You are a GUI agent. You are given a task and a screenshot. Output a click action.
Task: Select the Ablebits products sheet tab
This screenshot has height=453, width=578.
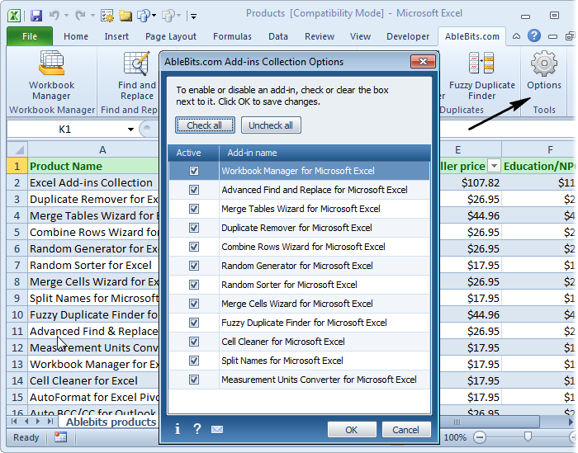[x=111, y=422]
